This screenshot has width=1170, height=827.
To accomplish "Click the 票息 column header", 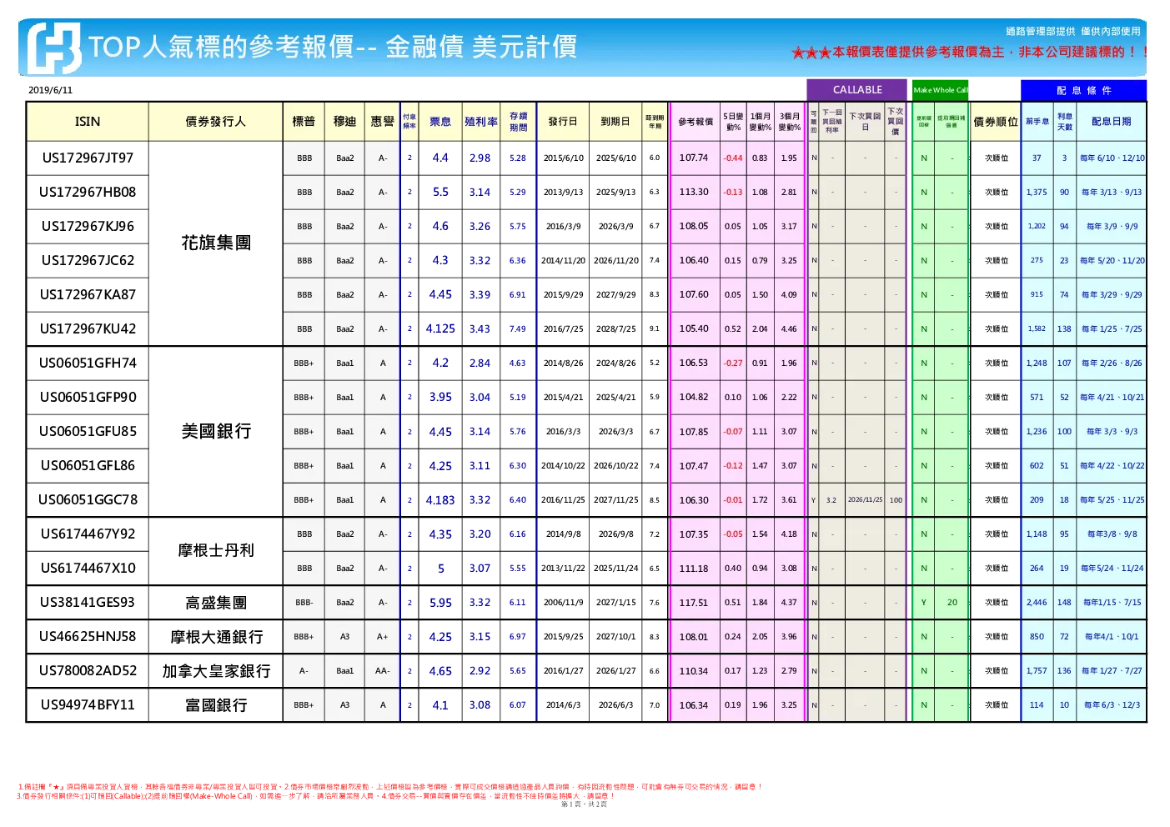I will pyautogui.click(x=440, y=122).
